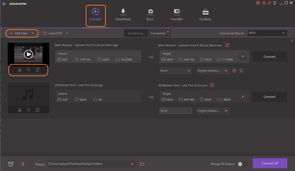
Task: Expand target format options for Wonder Girls
Action: 243,97
